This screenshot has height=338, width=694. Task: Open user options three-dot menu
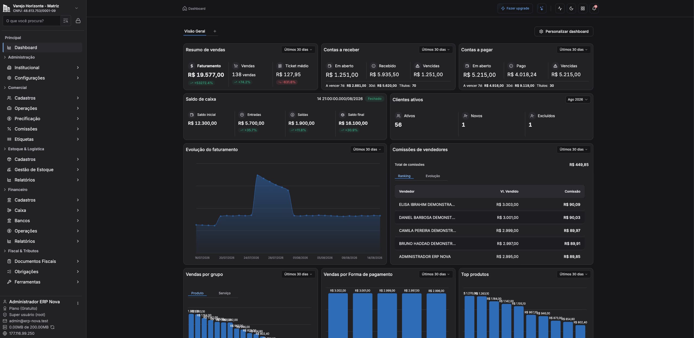click(x=78, y=303)
